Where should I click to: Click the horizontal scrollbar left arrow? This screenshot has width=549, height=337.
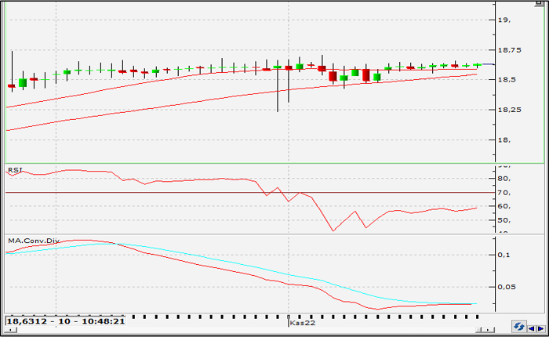(x=10, y=330)
